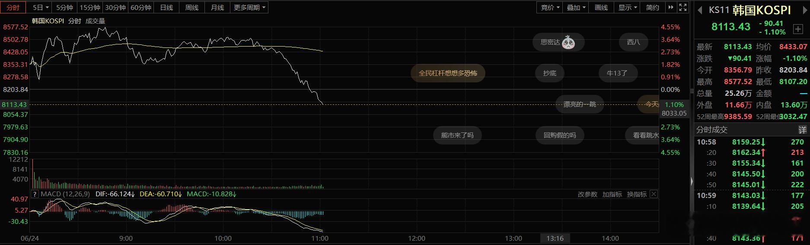The image size is (810, 245).
Task: Switch to the 日线 daily chart
Action: click(166, 7)
